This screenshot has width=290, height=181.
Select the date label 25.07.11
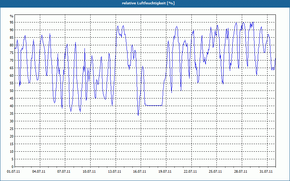click(x=215, y=172)
